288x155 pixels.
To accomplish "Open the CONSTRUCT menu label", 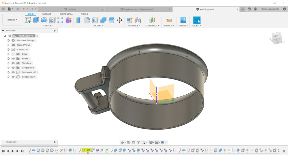I will (x=152, y=25).
